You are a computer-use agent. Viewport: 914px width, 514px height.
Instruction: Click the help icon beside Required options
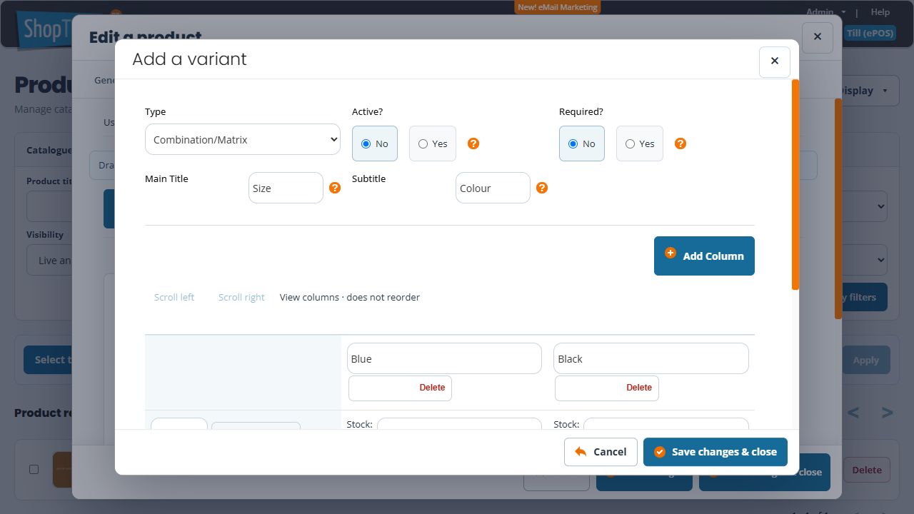tap(681, 143)
